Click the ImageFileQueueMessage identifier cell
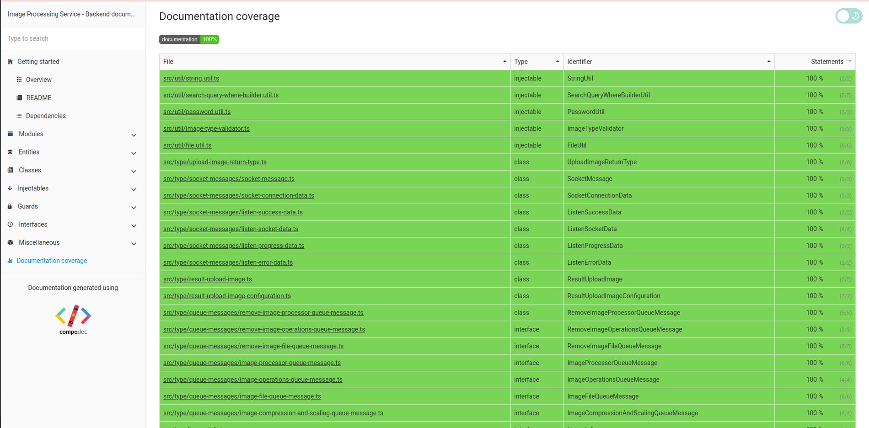 (x=669, y=396)
